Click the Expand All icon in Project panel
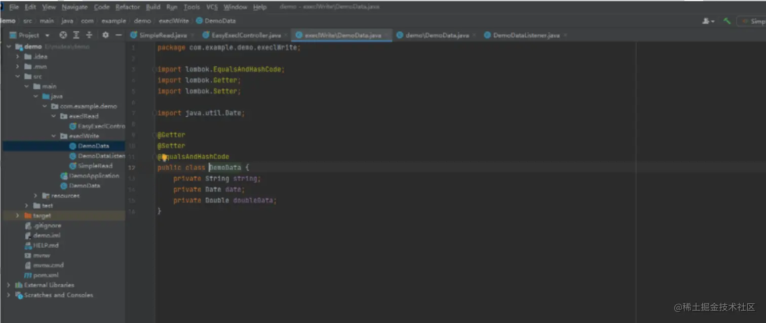The height and width of the screenshot is (323, 766). click(76, 35)
